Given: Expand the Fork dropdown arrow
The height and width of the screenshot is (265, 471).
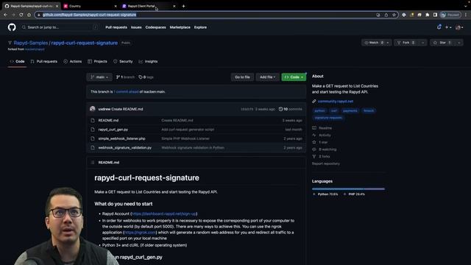Looking at the screenshot, I should click(x=423, y=43).
